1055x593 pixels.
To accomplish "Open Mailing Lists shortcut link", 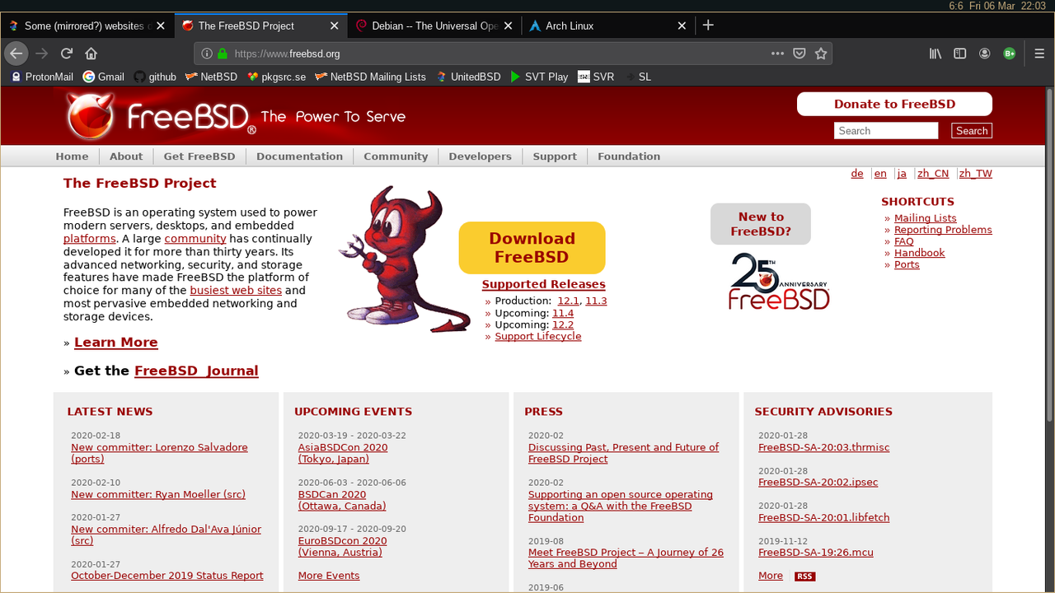I will click(925, 218).
